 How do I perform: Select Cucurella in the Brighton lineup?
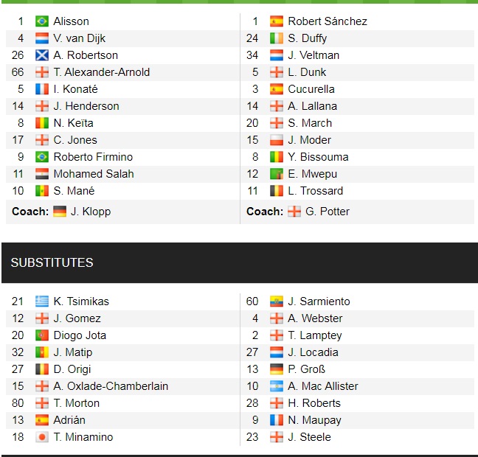(x=311, y=89)
